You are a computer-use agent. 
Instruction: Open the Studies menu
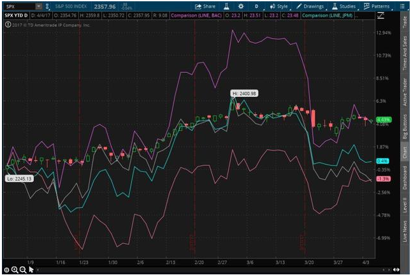pos(344,6)
